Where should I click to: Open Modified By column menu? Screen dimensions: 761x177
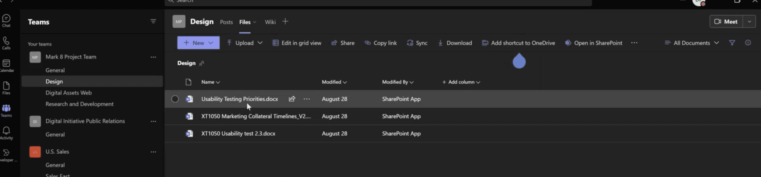[398, 82]
